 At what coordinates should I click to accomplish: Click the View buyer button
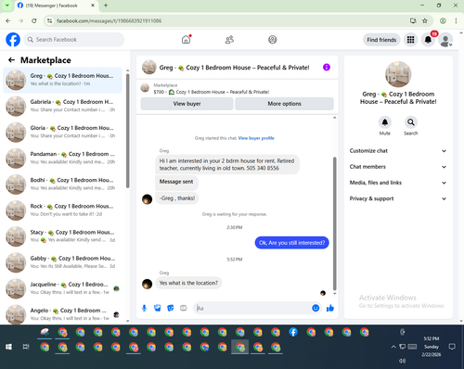point(187,104)
